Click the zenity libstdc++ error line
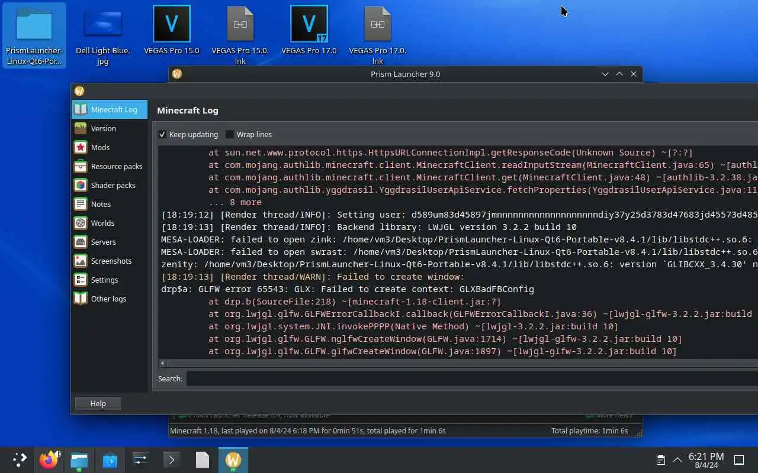 click(459, 264)
